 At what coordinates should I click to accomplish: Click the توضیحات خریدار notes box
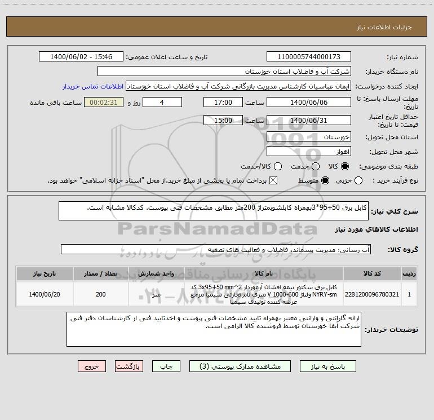coord(214,329)
